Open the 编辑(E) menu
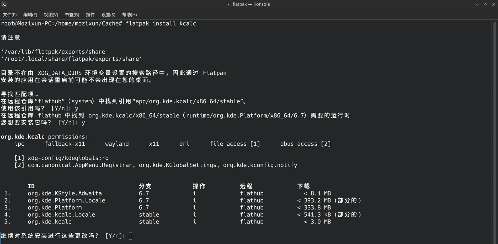 click(x=30, y=15)
